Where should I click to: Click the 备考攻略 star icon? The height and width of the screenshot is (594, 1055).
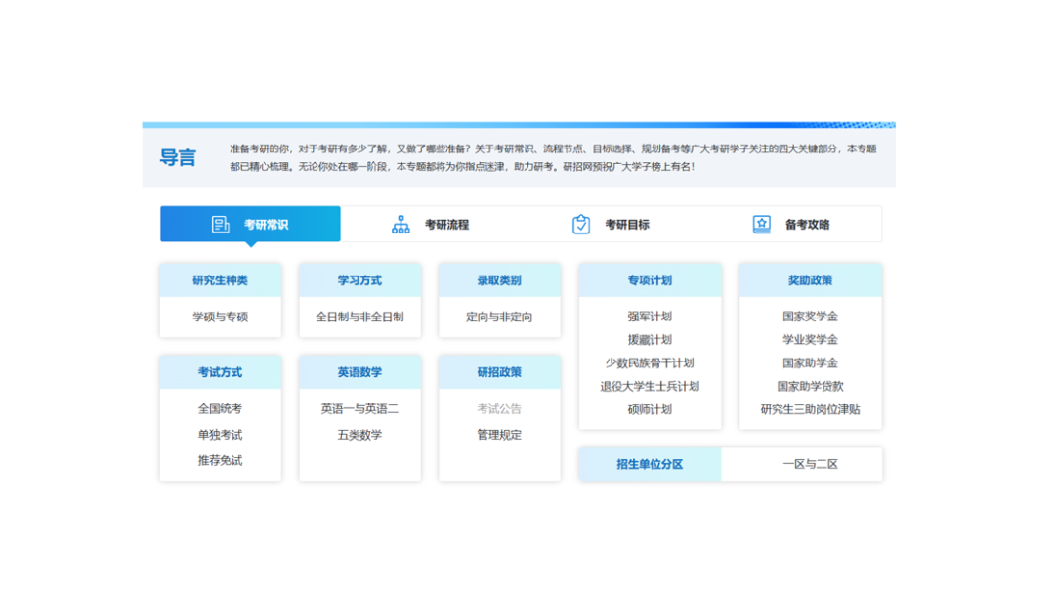pyautogui.click(x=761, y=225)
